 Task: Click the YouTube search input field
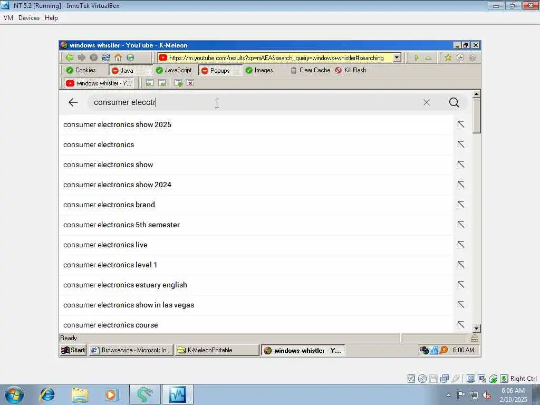click(255, 102)
